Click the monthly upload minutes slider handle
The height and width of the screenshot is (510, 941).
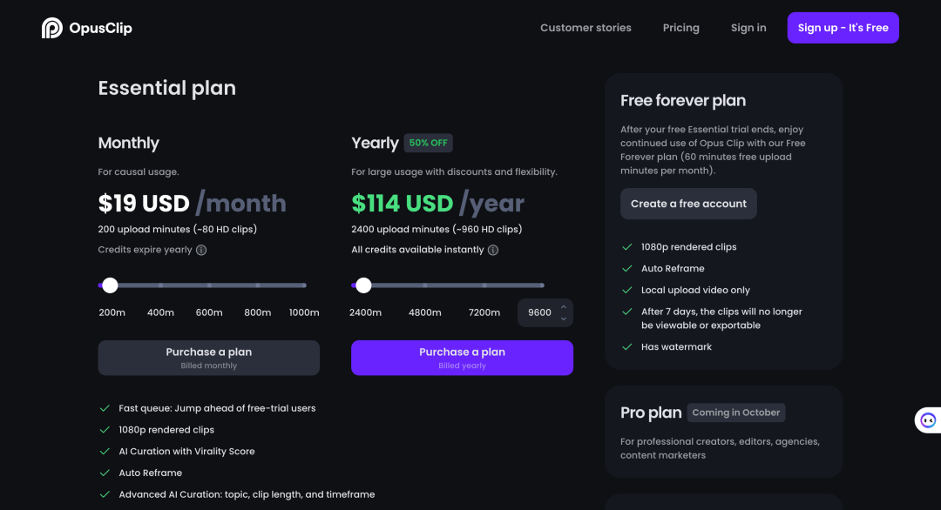(110, 285)
